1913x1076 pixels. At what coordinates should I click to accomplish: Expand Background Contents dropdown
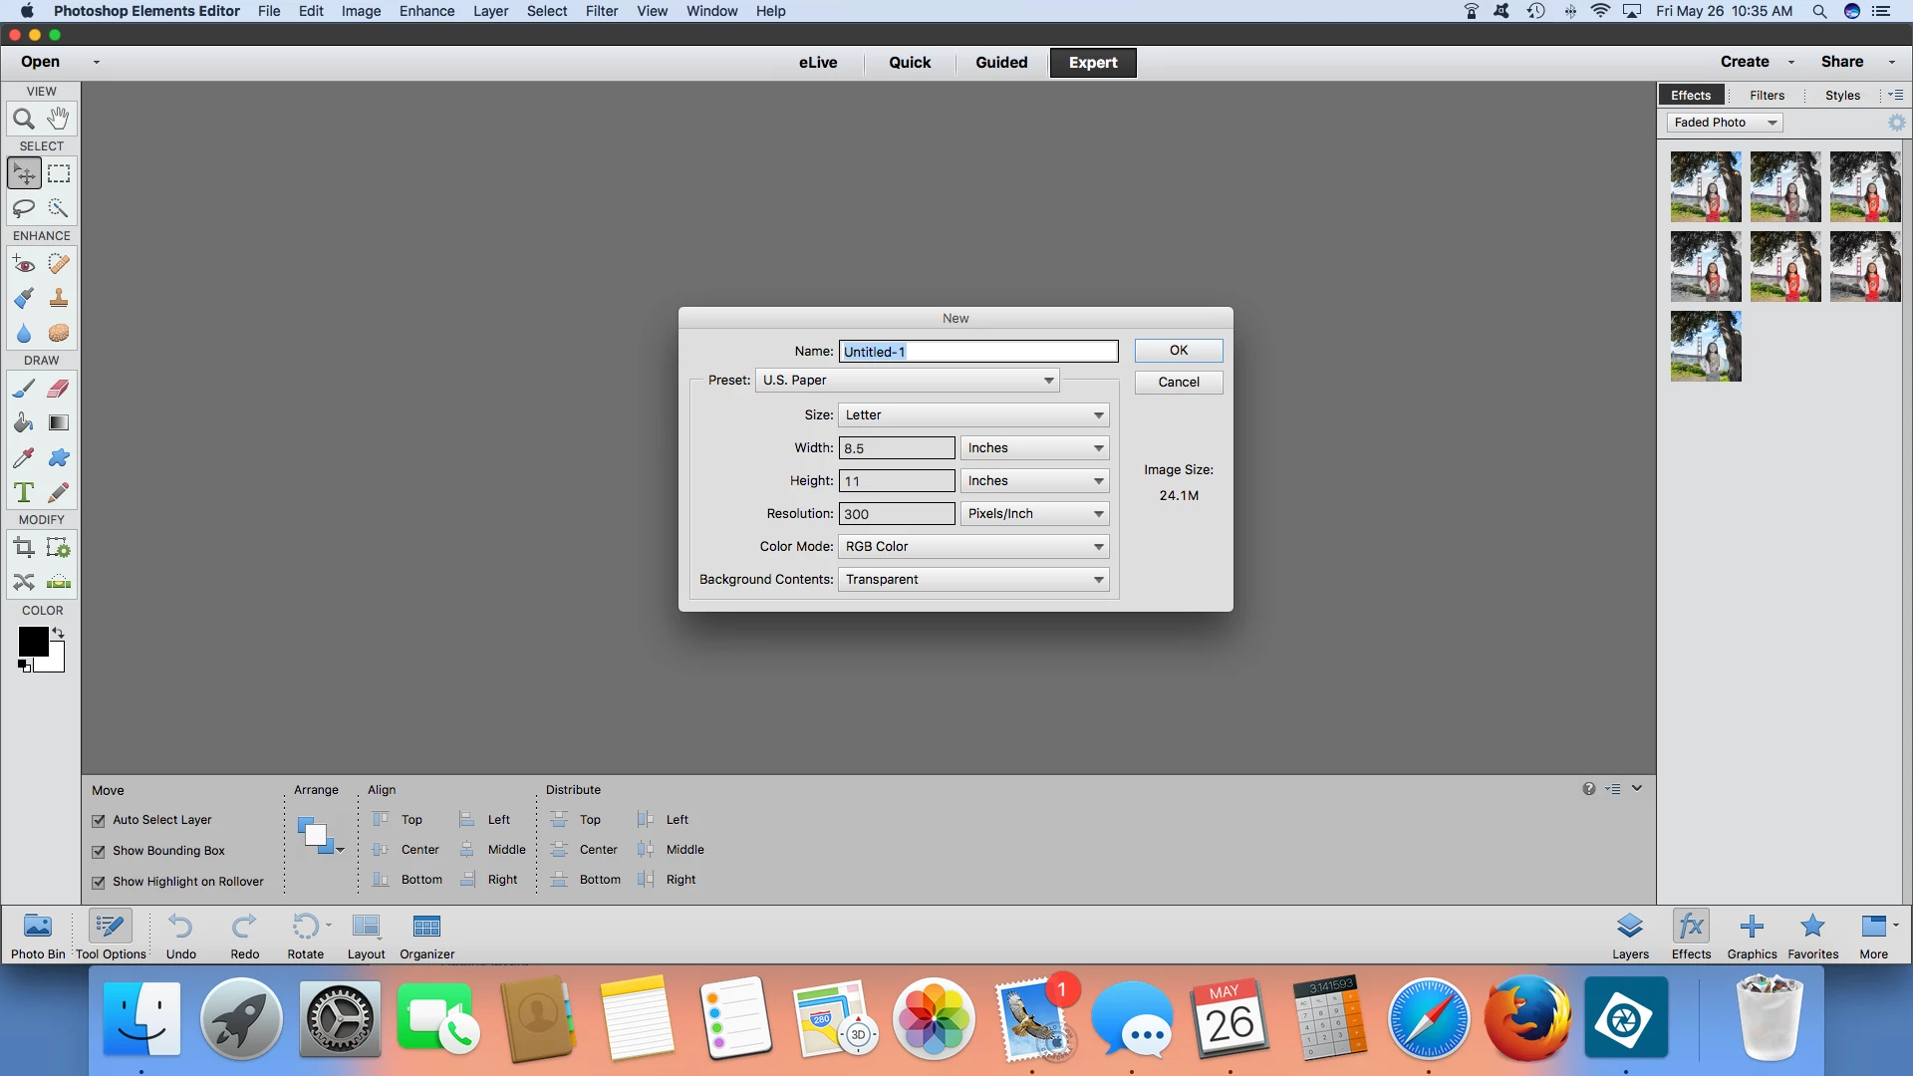972,580
